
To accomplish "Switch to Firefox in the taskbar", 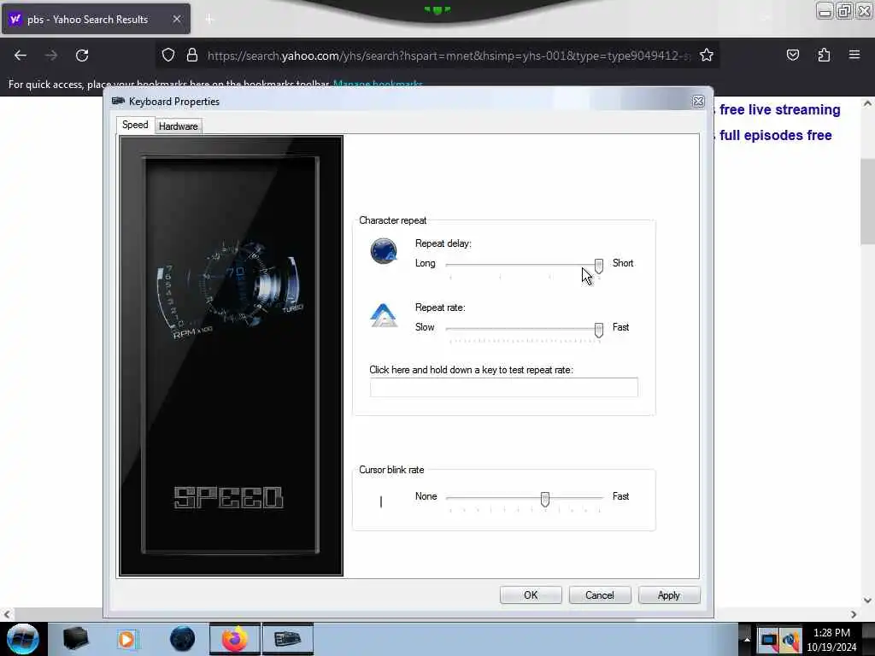I will pyautogui.click(x=235, y=639).
